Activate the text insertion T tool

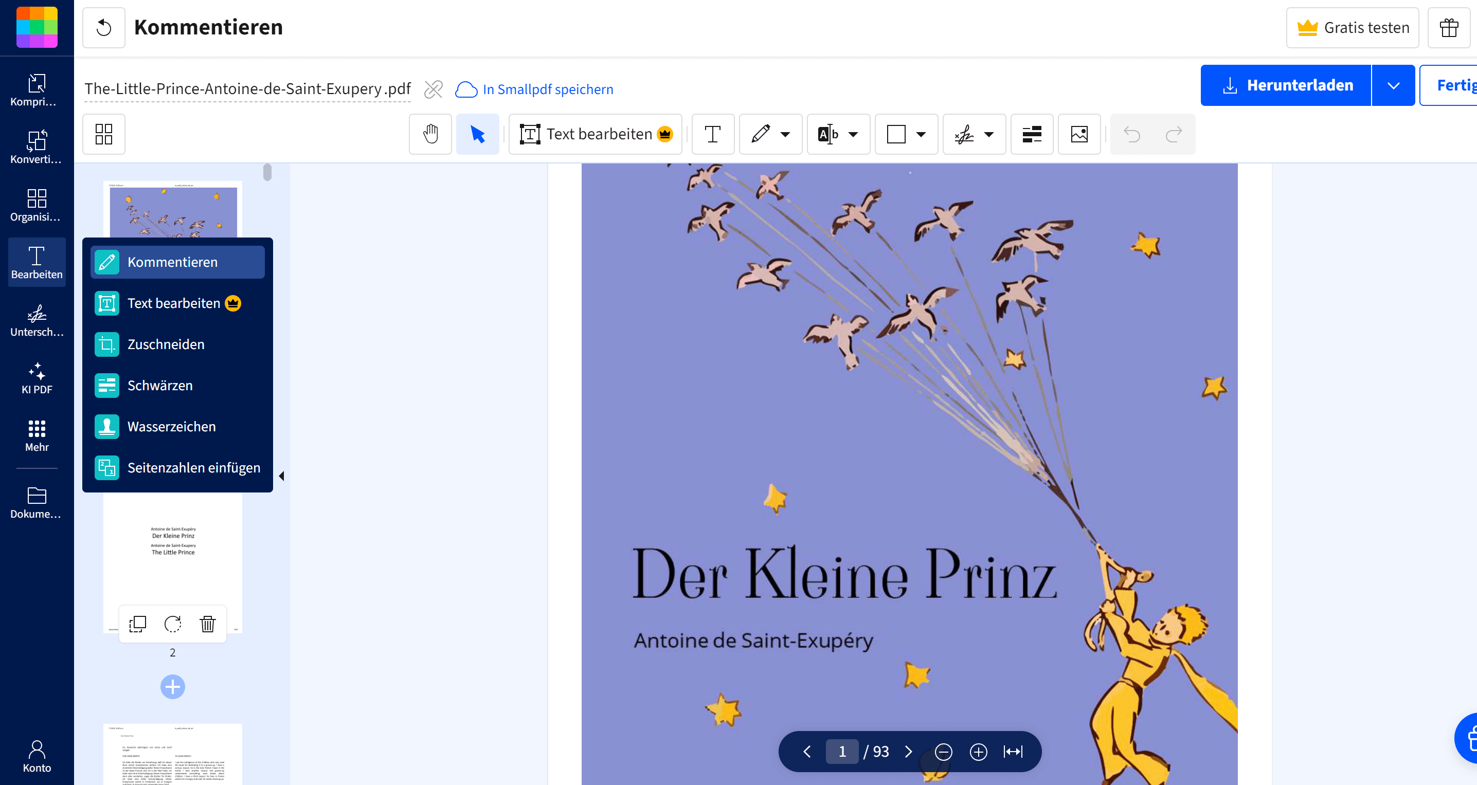[713, 134]
